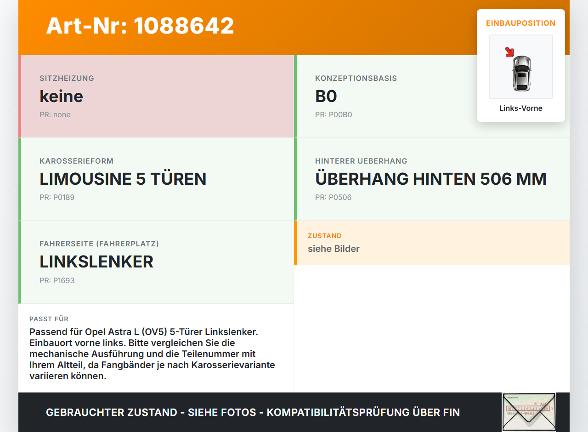Click the HINTERER UEBERHANG label
This screenshot has height=432, width=588.
[x=361, y=161]
